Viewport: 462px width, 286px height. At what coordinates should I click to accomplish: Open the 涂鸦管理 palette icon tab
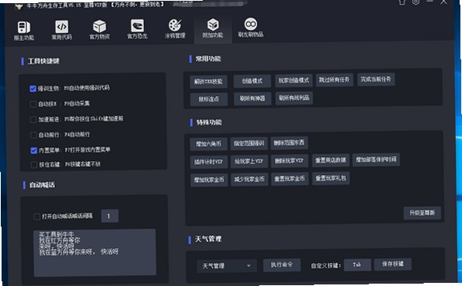(x=175, y=28)
